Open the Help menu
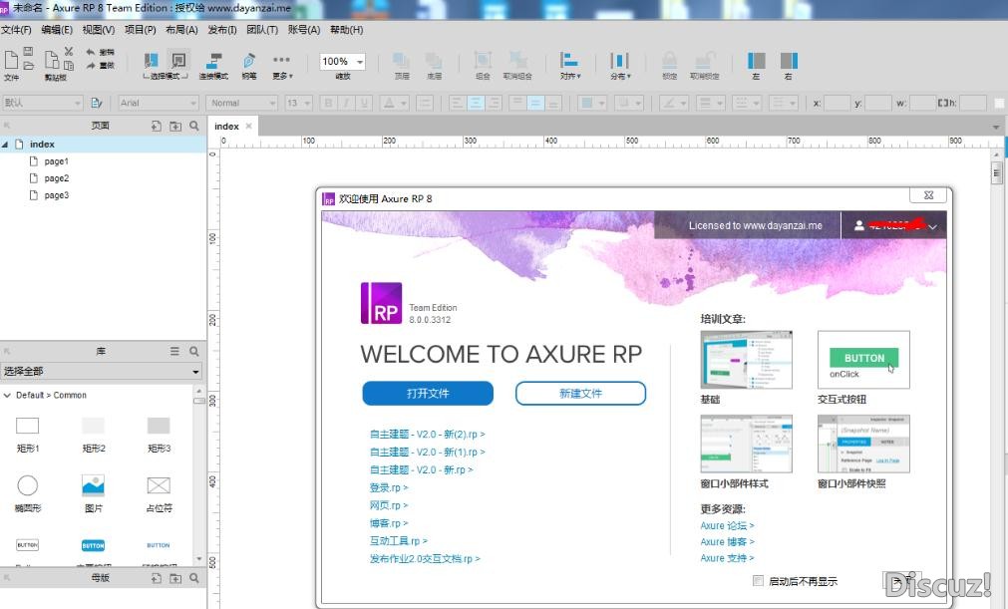1008x609 pixels. click(x=347, y=30)
